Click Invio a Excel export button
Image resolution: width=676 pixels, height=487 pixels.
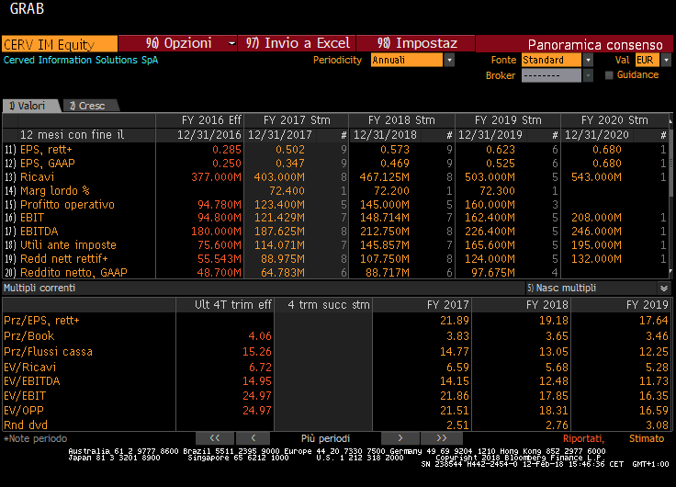coord(299,43)
